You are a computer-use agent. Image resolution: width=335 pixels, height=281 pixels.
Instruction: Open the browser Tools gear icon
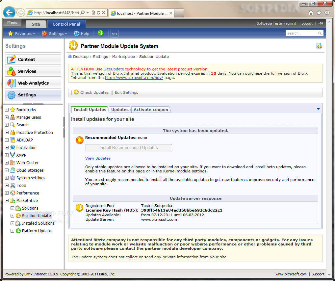coord(327,13)
